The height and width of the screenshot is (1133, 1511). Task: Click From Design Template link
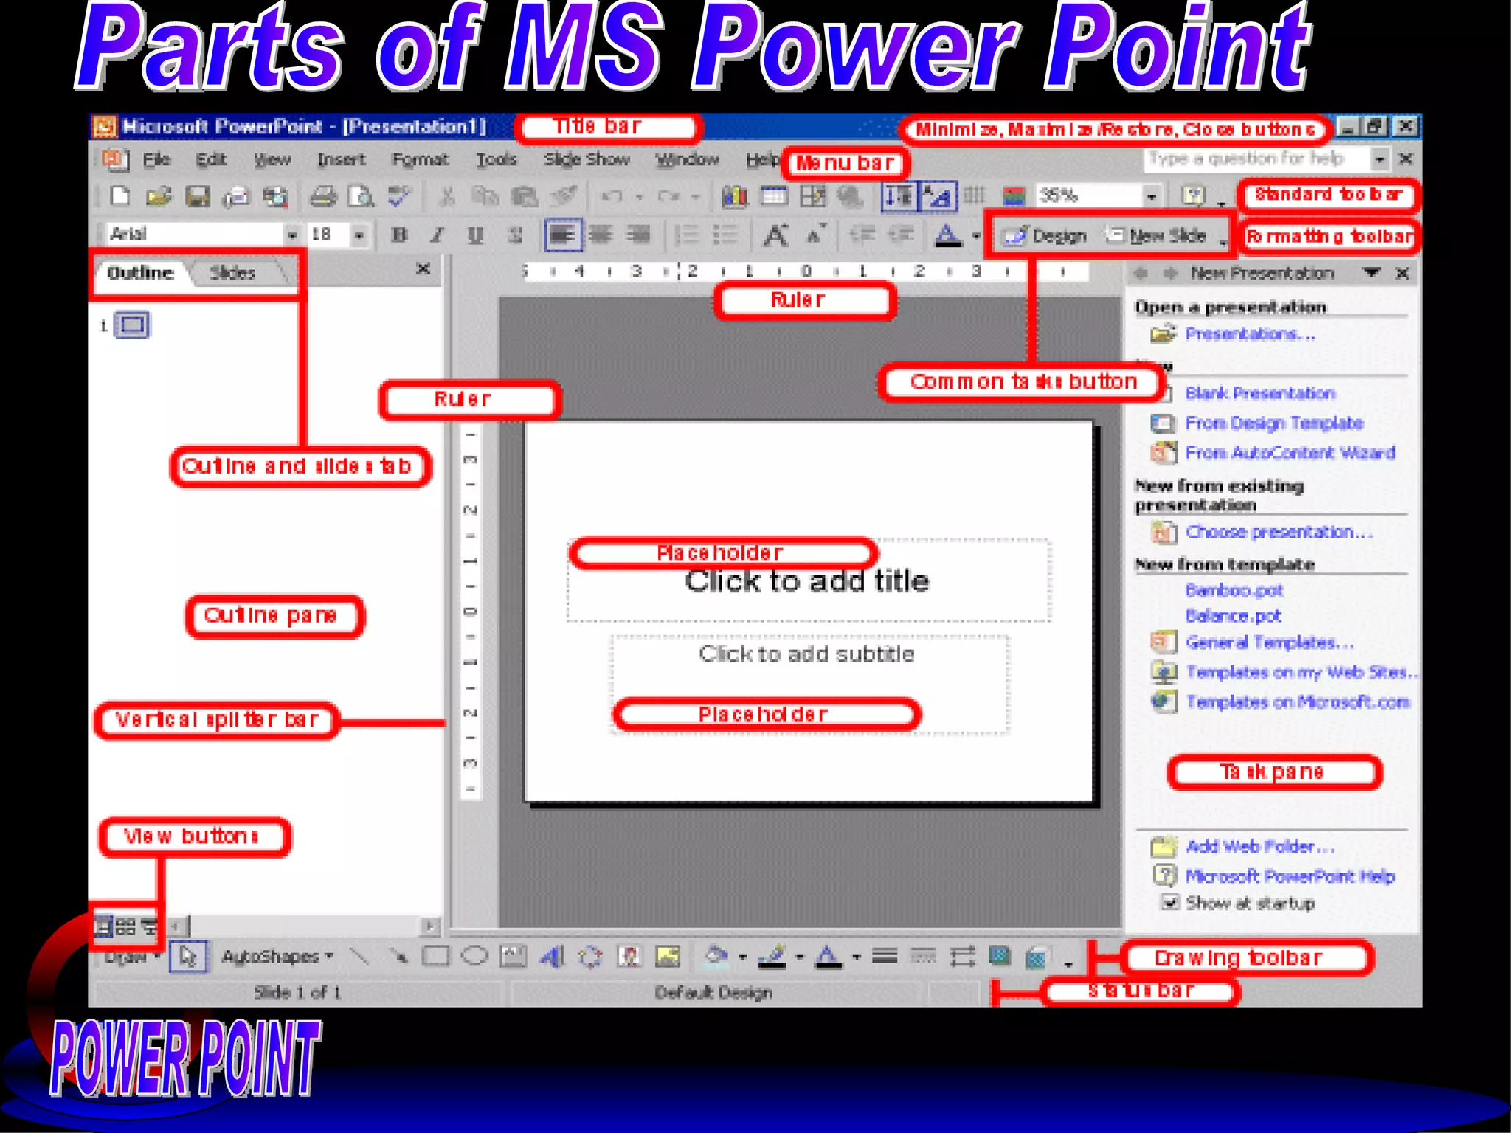coord(1274,423)
